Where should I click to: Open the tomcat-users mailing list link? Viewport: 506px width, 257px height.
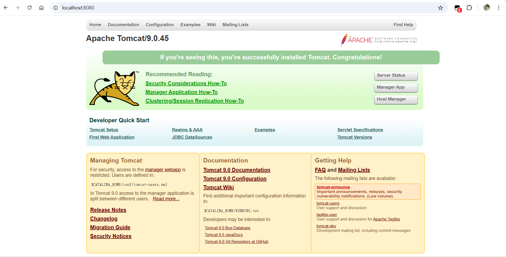tap(328, 203)
